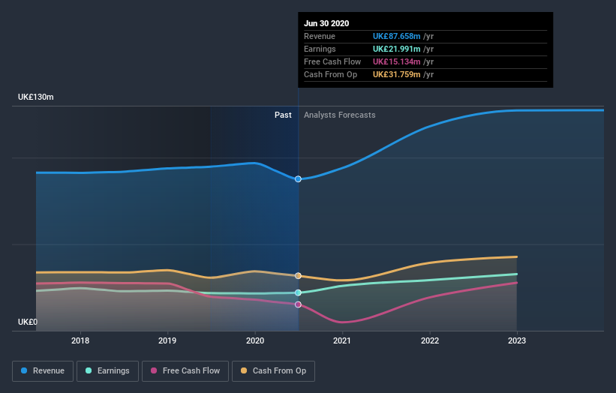
Task: Click the Jun 30 2020 tooltip date
Action: (x=326, y=23)
